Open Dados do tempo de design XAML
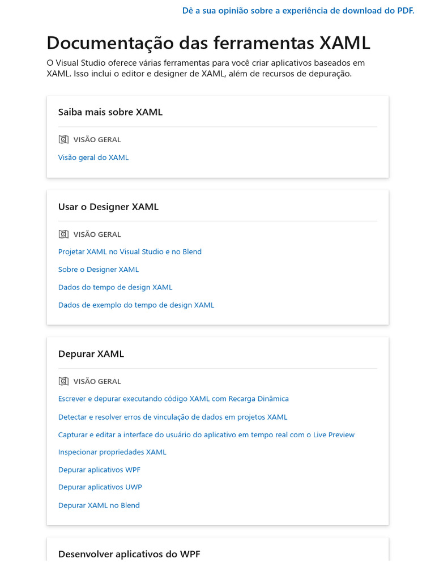This screenshot has height=580, width=435. point(115,287)
